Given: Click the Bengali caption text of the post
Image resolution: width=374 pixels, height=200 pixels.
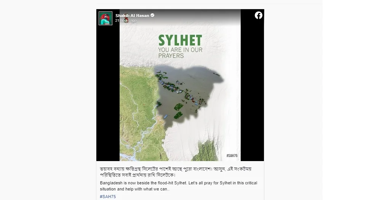Looking at the screenshot, I should [x=176, y=172].
